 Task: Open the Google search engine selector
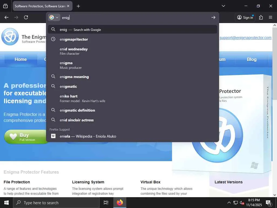(x=54, y=18)
